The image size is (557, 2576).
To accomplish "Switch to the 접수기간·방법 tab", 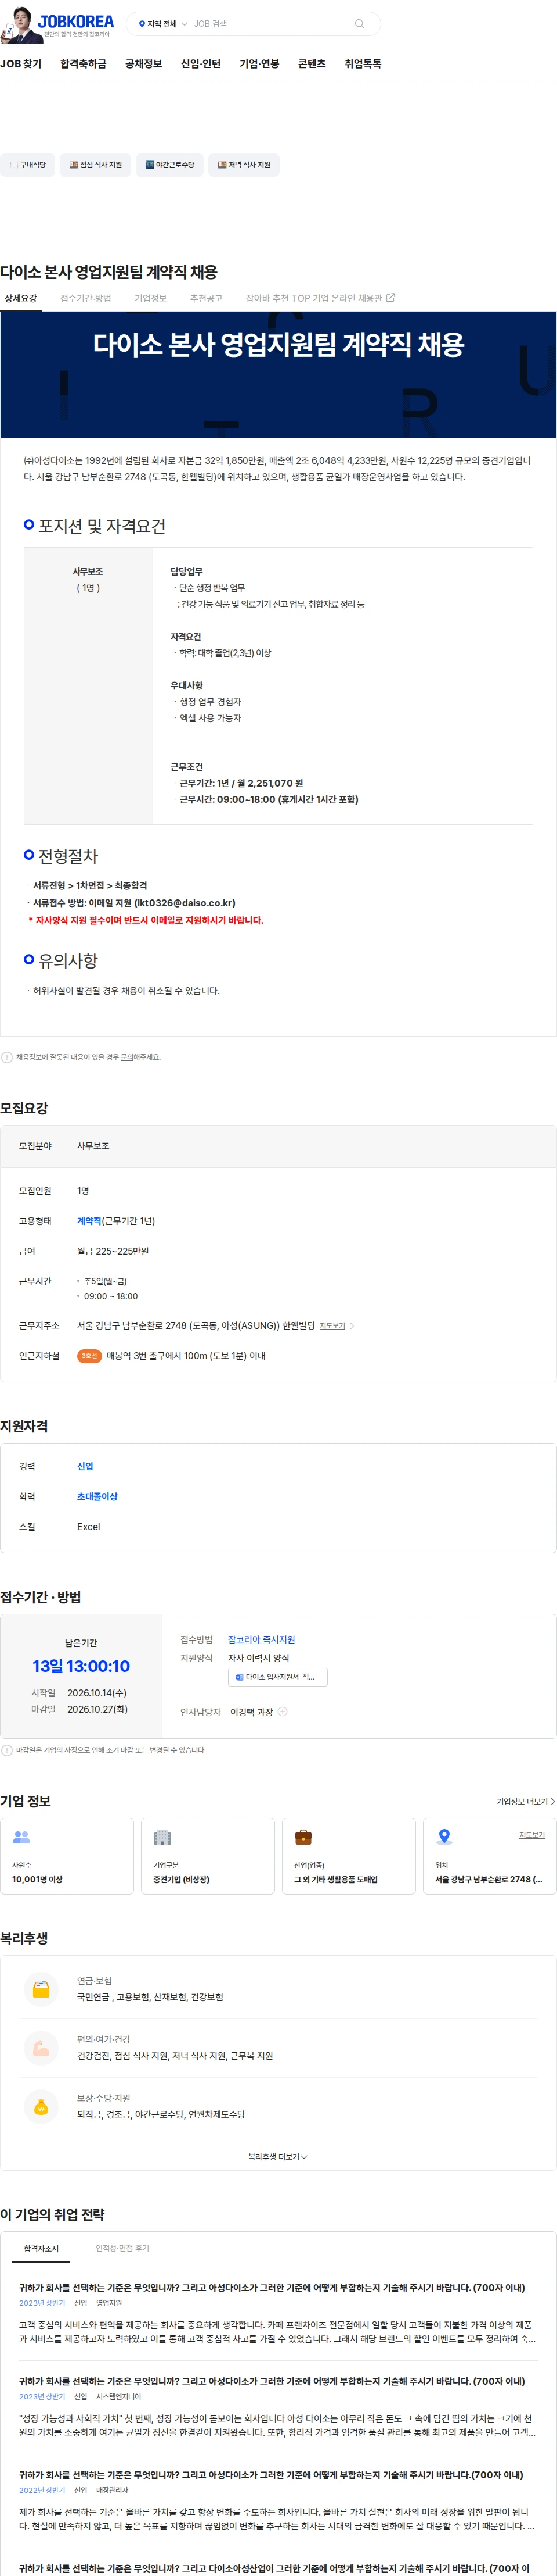I will pos(86,299).
